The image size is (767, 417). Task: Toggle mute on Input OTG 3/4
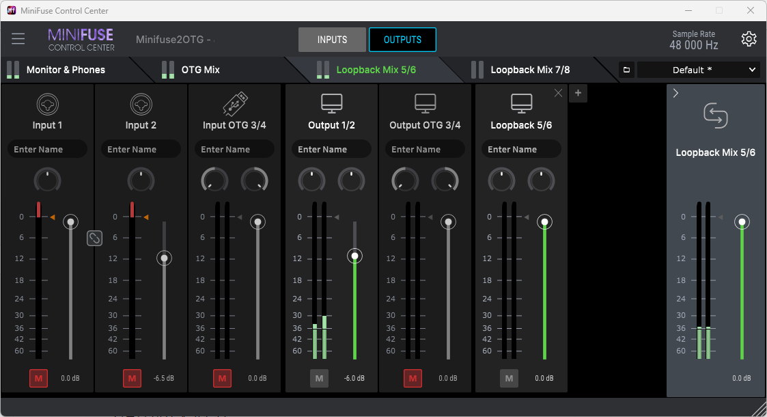click(222, 378)
